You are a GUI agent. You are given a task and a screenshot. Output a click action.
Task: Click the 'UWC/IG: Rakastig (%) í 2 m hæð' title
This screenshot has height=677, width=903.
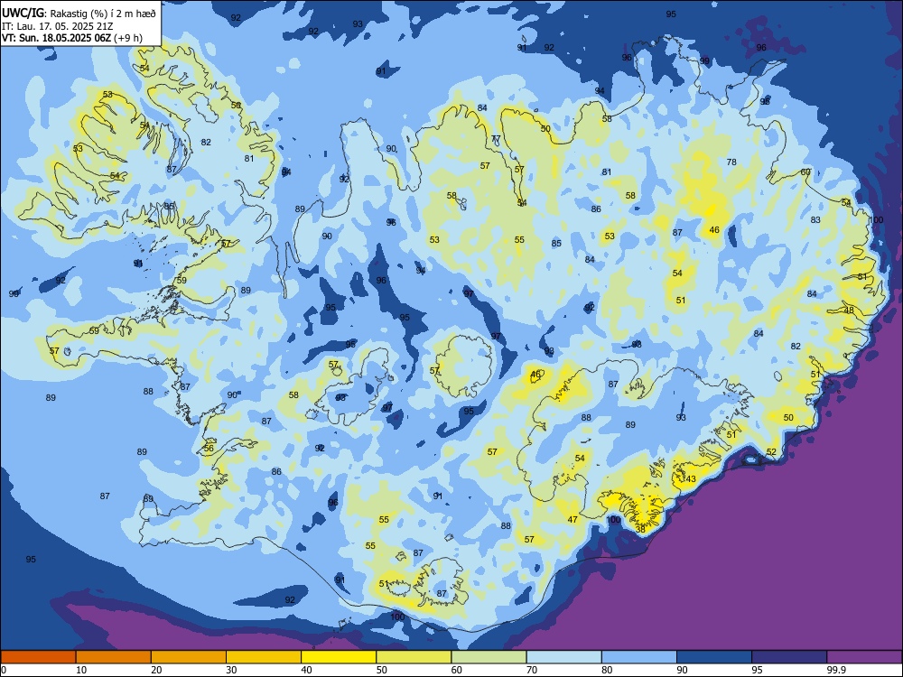point(79,14)
